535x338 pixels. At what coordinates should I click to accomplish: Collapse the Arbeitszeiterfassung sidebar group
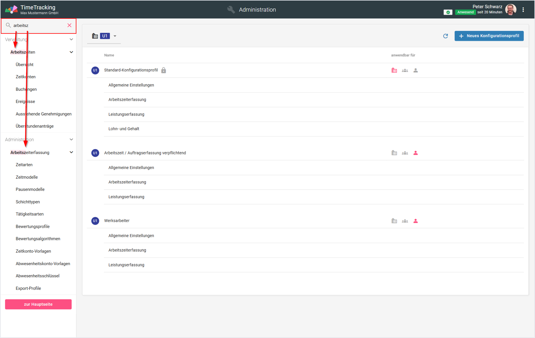[x=71, y=152]
